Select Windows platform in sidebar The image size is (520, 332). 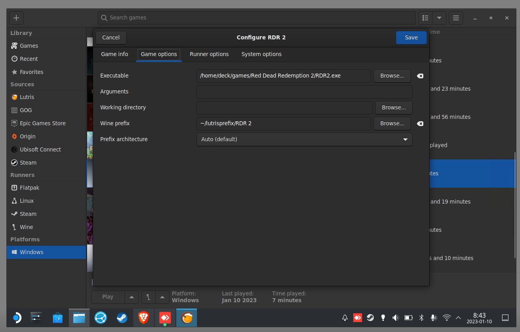[x=46, y=252]
